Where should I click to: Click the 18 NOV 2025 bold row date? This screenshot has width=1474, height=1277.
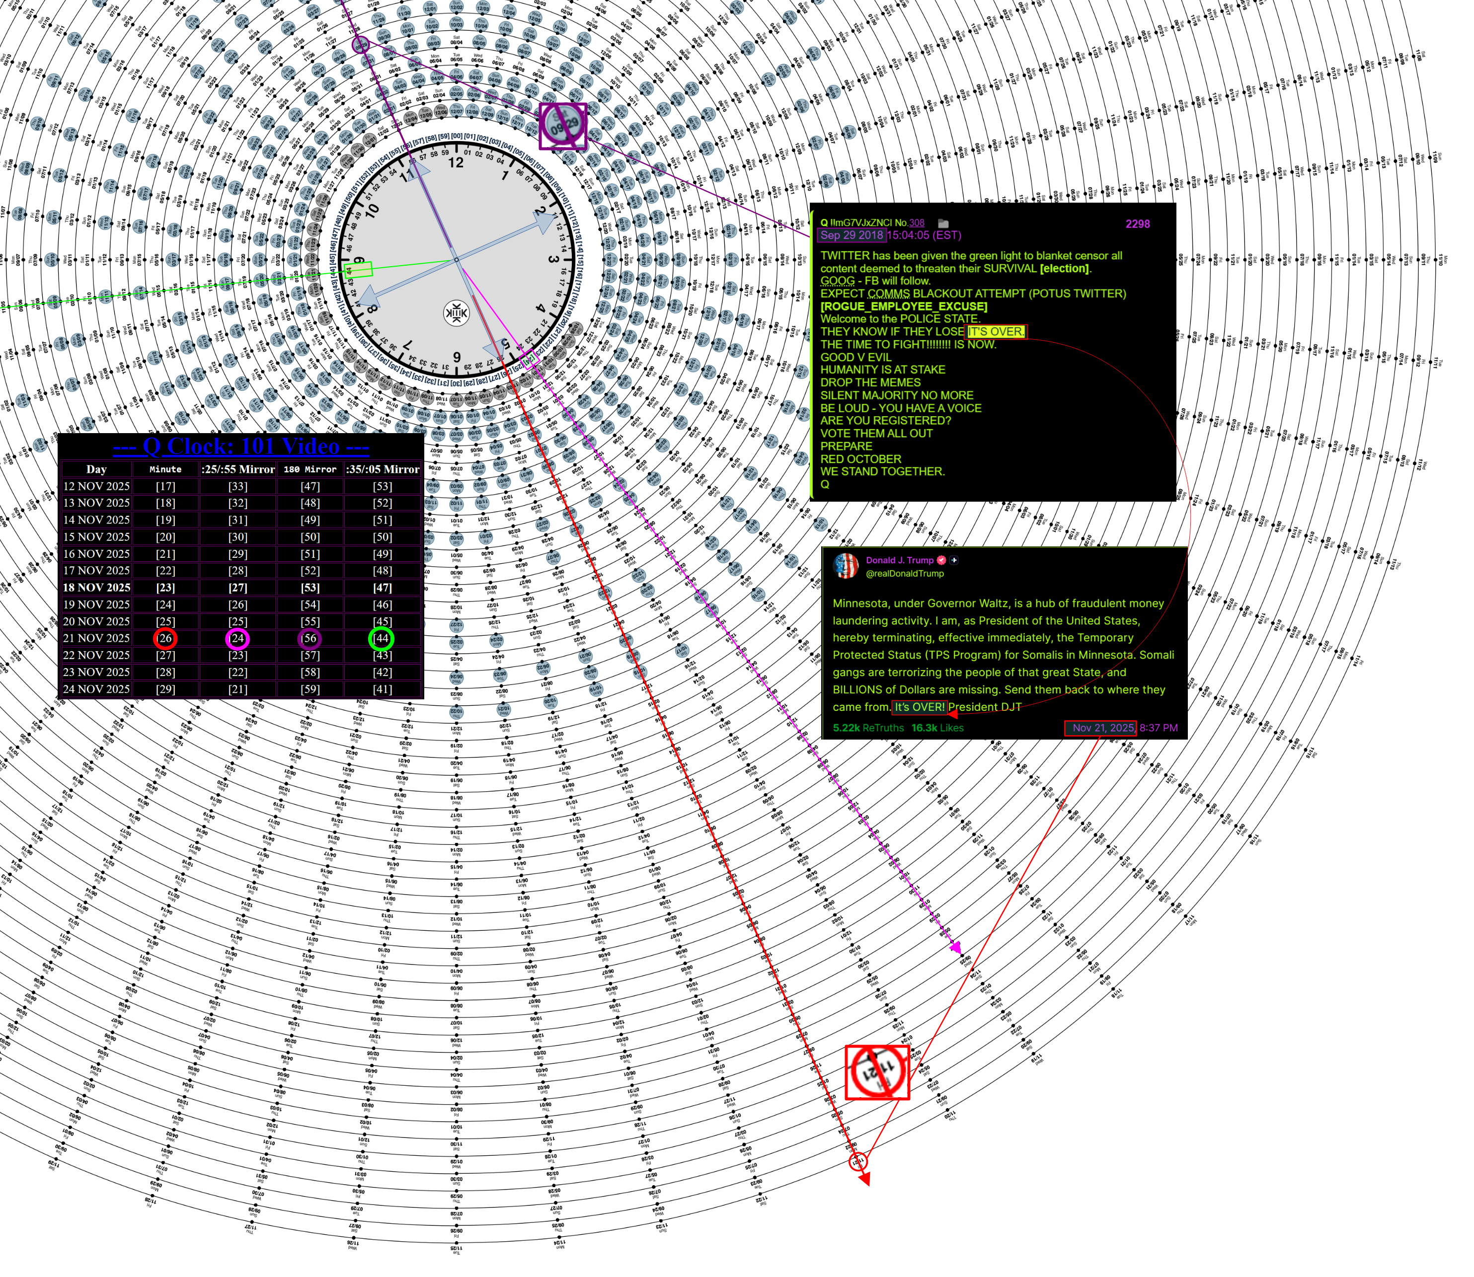[96, 588]
